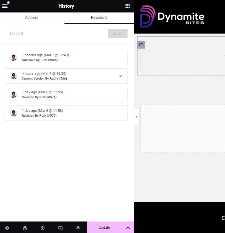Click the History clock icon
The width and height of the screenshot is (225, 233).
[43, 228]
